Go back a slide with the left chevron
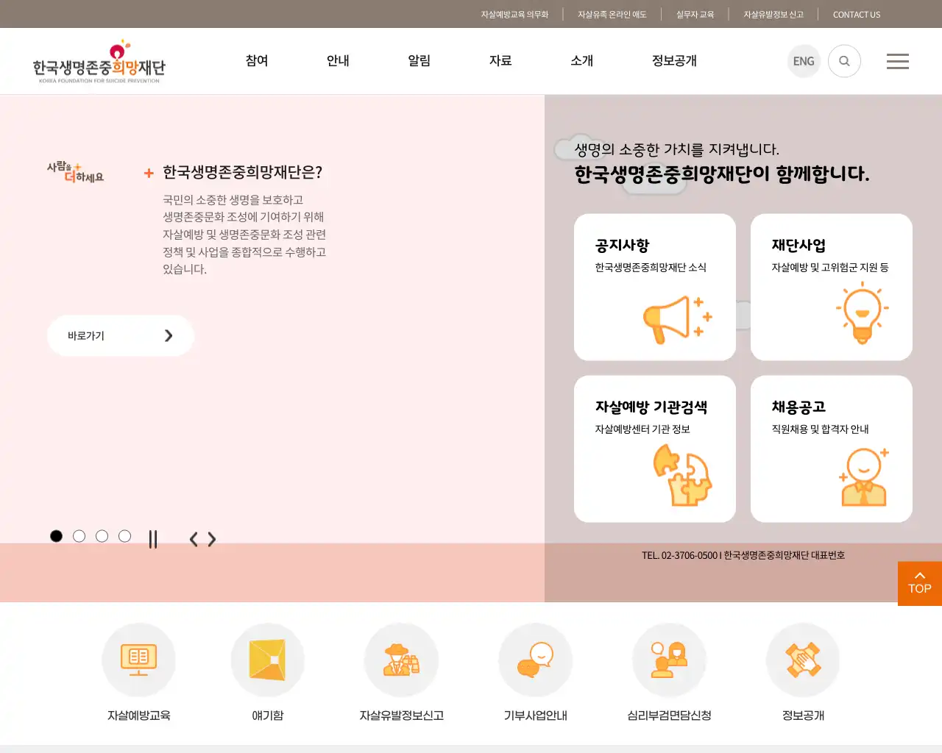The image size is (942, 753). (193, 539)
